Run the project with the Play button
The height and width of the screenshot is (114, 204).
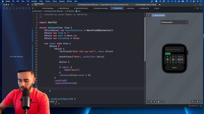[x=28, y=5]
